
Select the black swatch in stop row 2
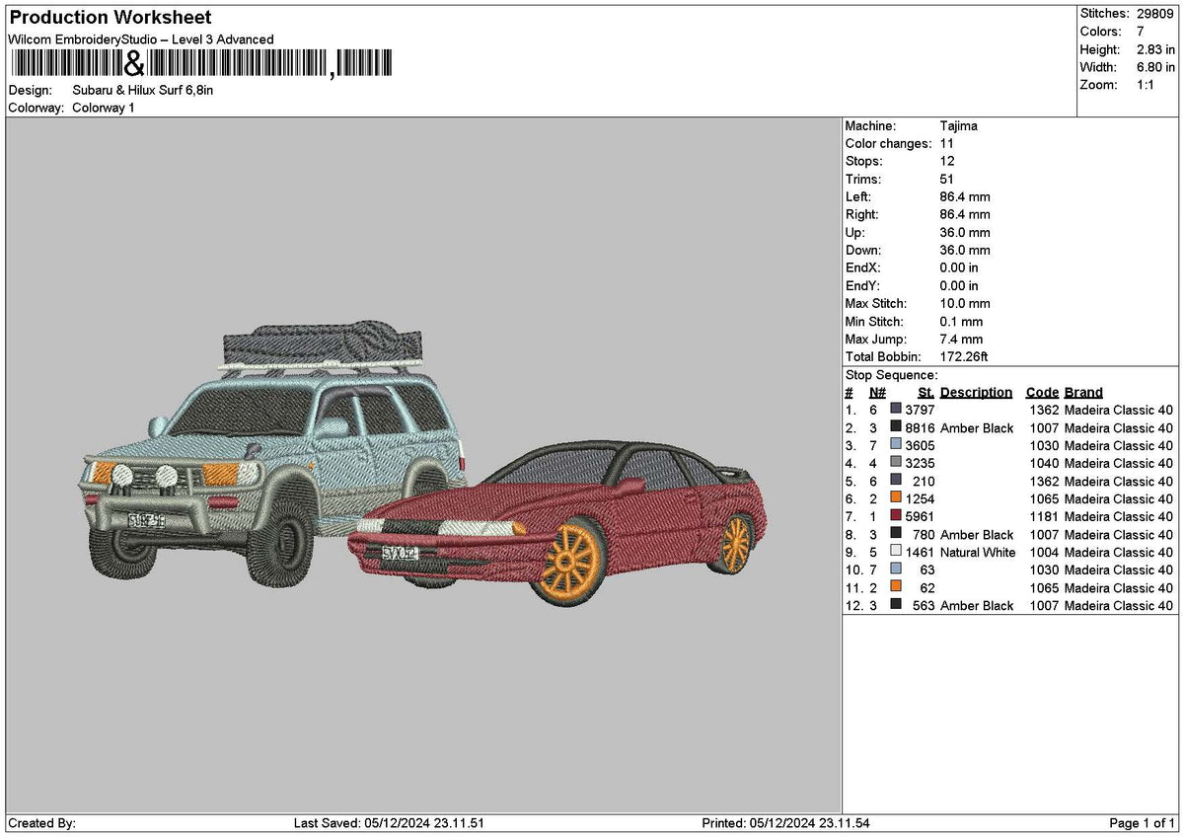coord(896,426)
